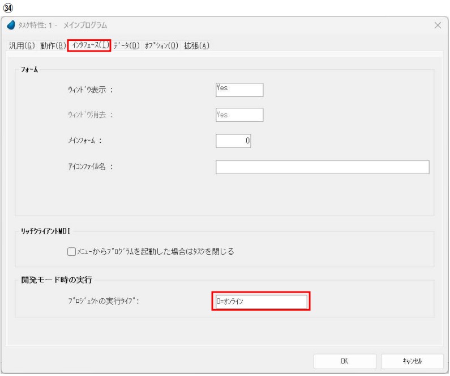
Task: Enable メニューからプログラムを起動した場合はタスクを閉じる checkbox
Action: click(x=71, y=251)
